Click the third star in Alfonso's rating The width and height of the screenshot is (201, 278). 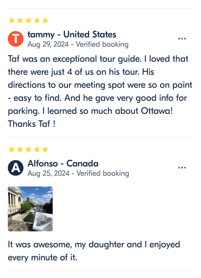click(x=28, y=149)
